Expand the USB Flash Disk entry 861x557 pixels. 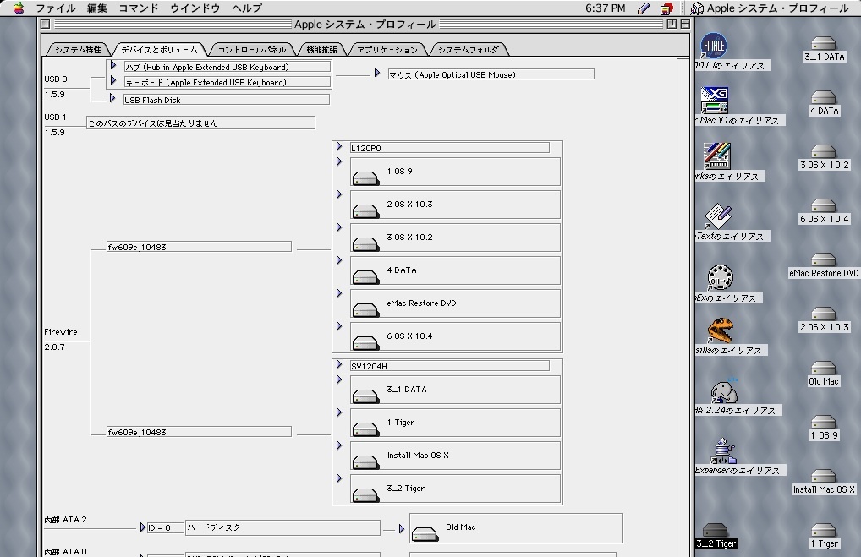[113, 99]
